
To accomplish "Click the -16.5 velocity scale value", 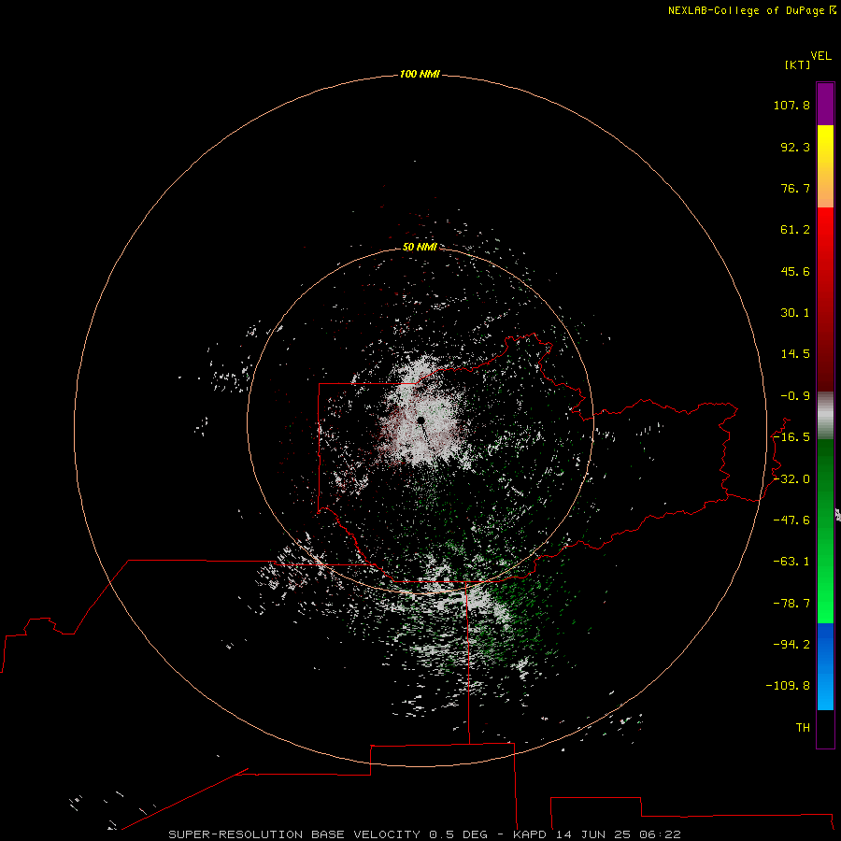I will 791,437.
